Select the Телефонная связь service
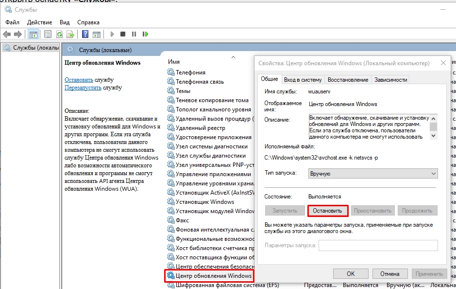This screenshot has width=456, height=289. pyautogui.click(x=200, y=82)
